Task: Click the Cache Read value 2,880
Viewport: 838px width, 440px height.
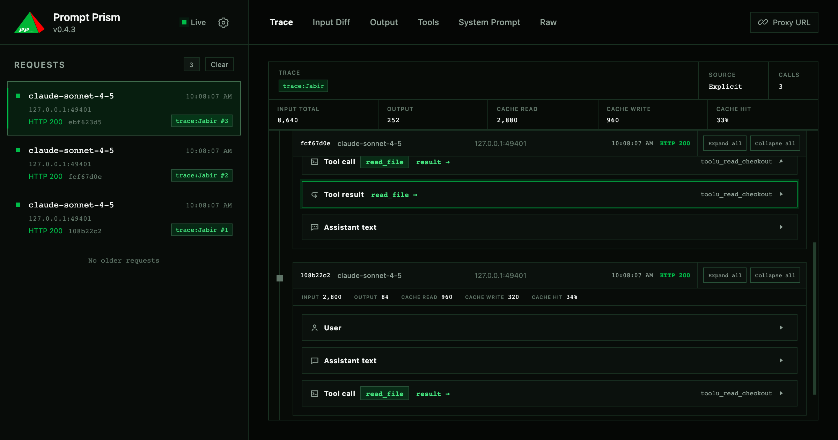Action: pos(507,120)
